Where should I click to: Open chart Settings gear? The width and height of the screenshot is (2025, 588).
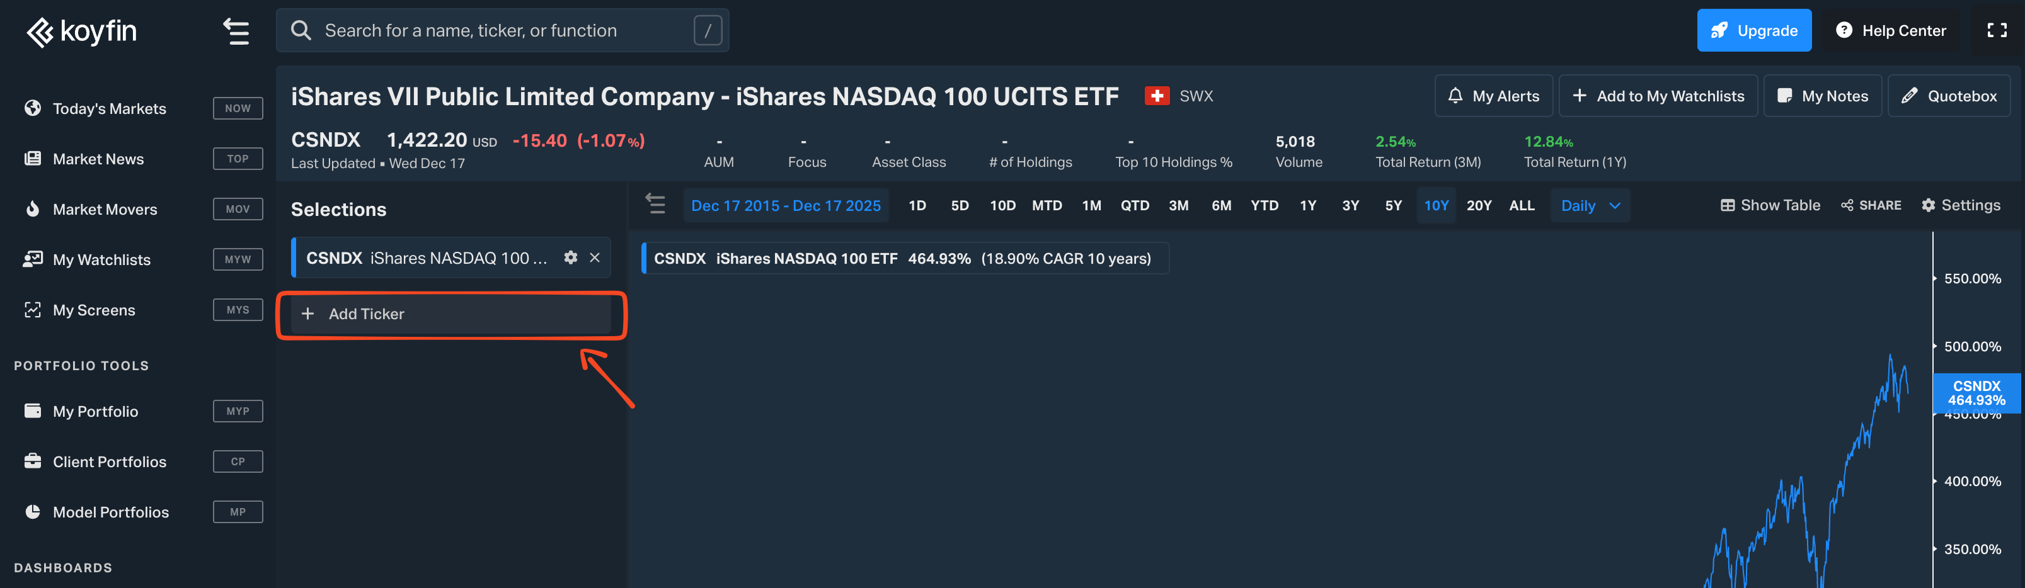1961,206
